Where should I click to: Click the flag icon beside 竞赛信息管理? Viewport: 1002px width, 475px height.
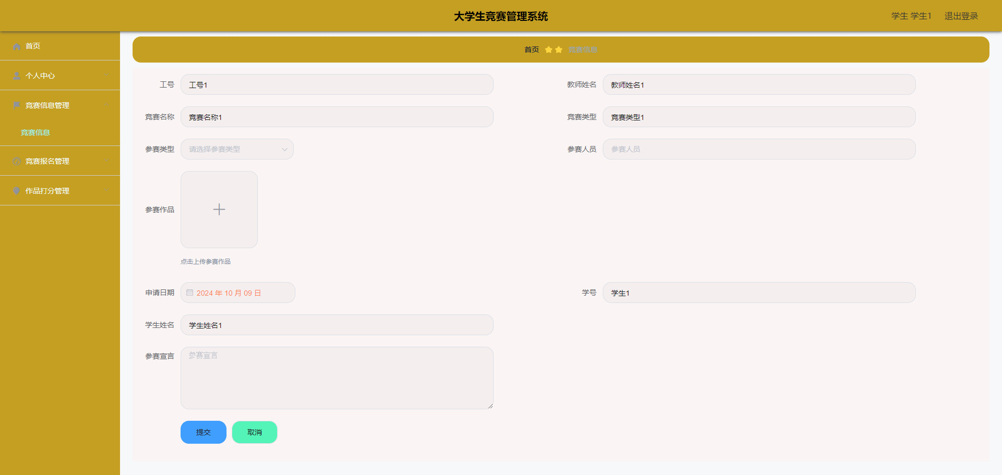coord(17,106)
